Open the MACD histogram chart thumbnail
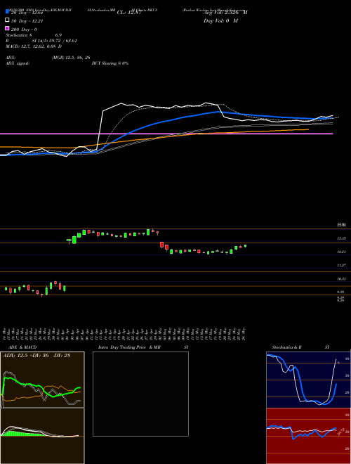The width and height of the screenshot is (351, 464). click(x=43, y=436)
